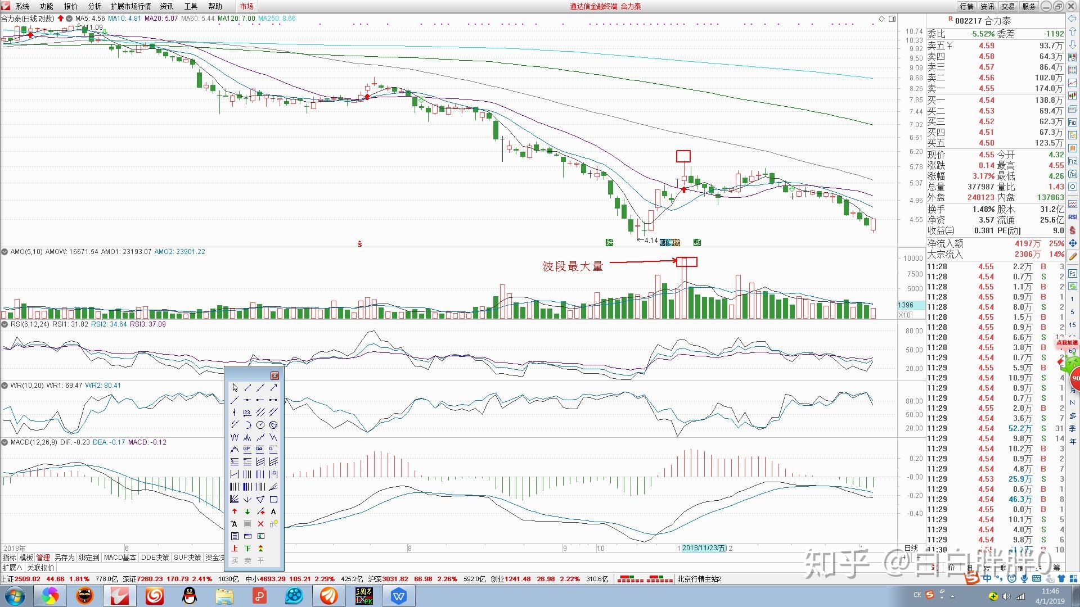Click the 另存为 button in bottom bar
The width and height of the screenshot is (1080, 607).
coord(64,558)
